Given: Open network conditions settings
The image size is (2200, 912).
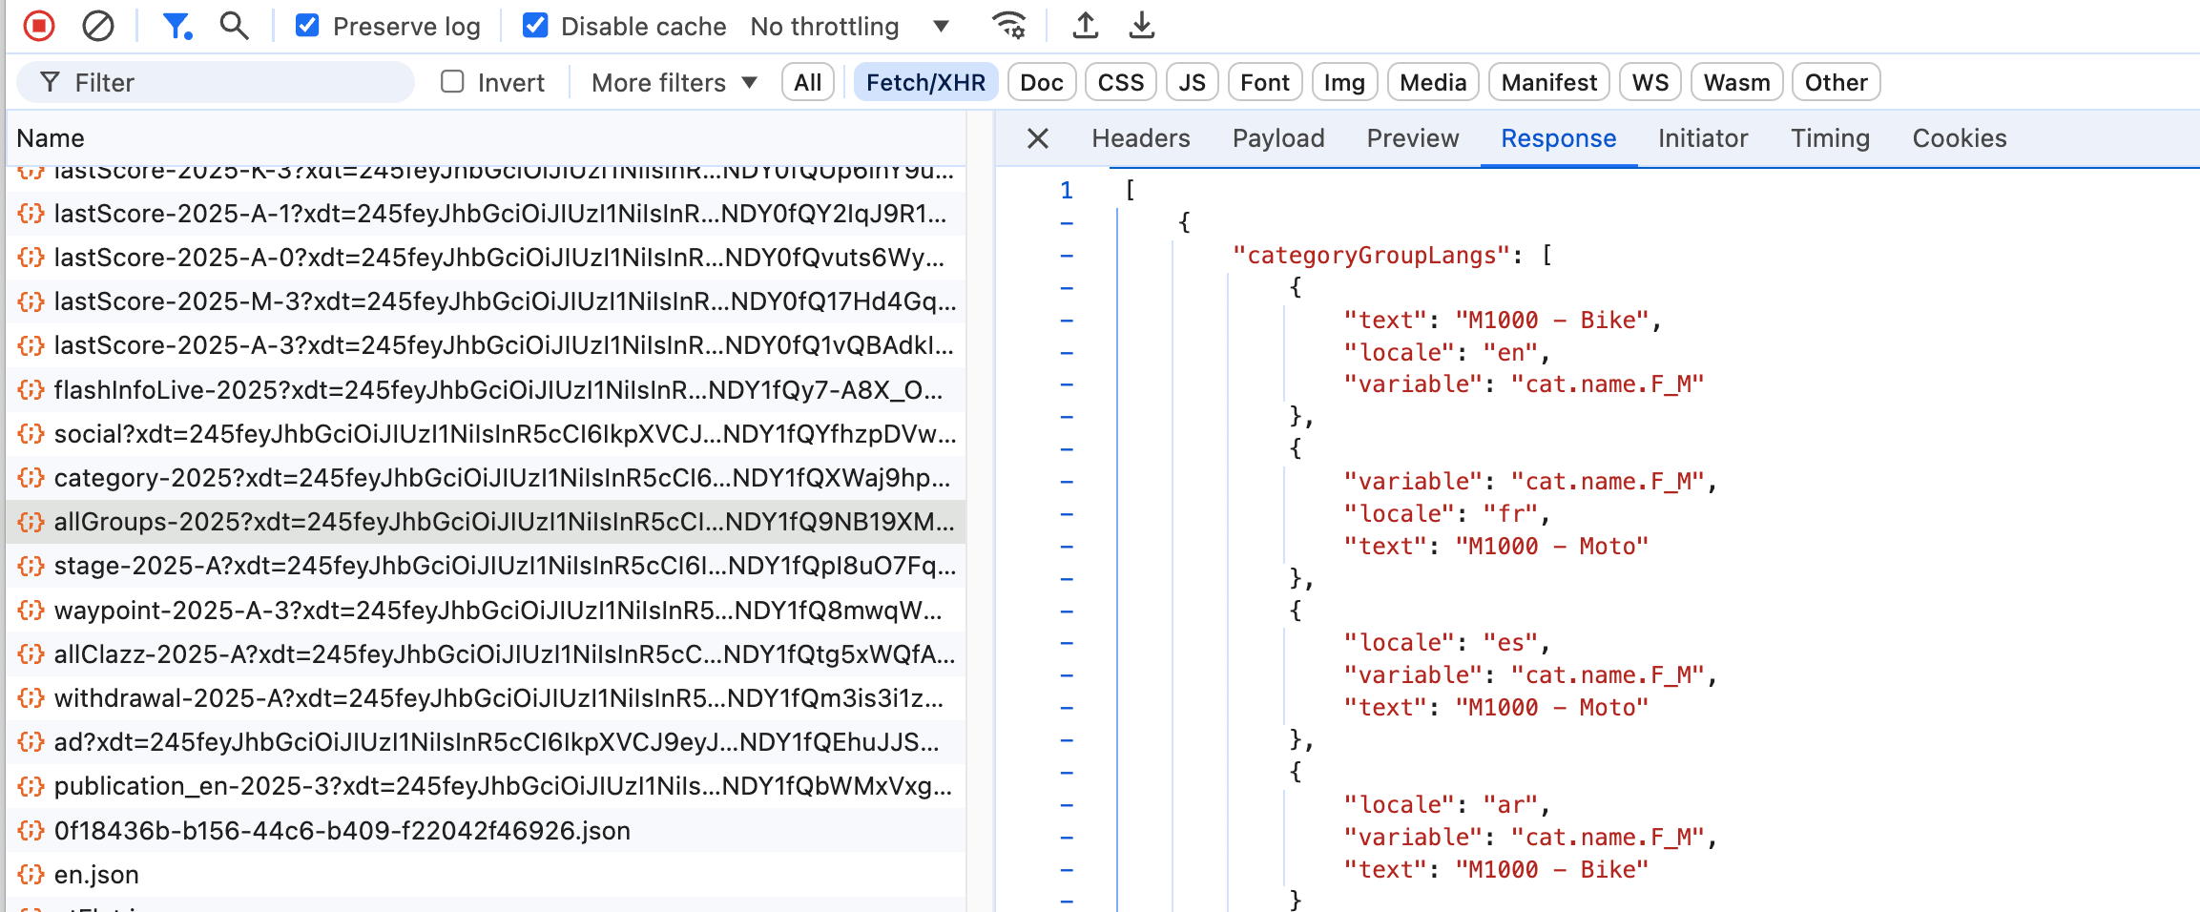Looking at the screenshot, I should point(1008,26).
